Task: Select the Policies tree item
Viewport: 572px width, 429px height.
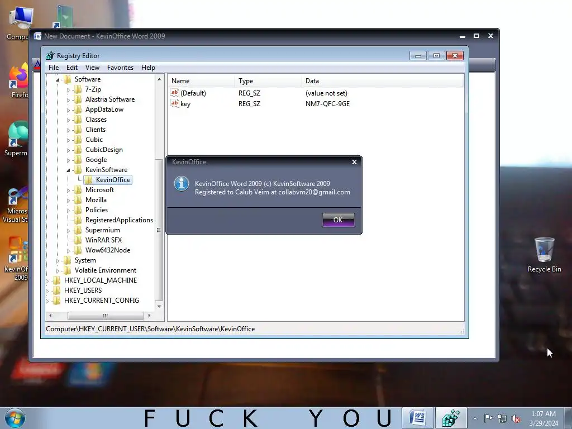Action: click(x=97, y=210)
